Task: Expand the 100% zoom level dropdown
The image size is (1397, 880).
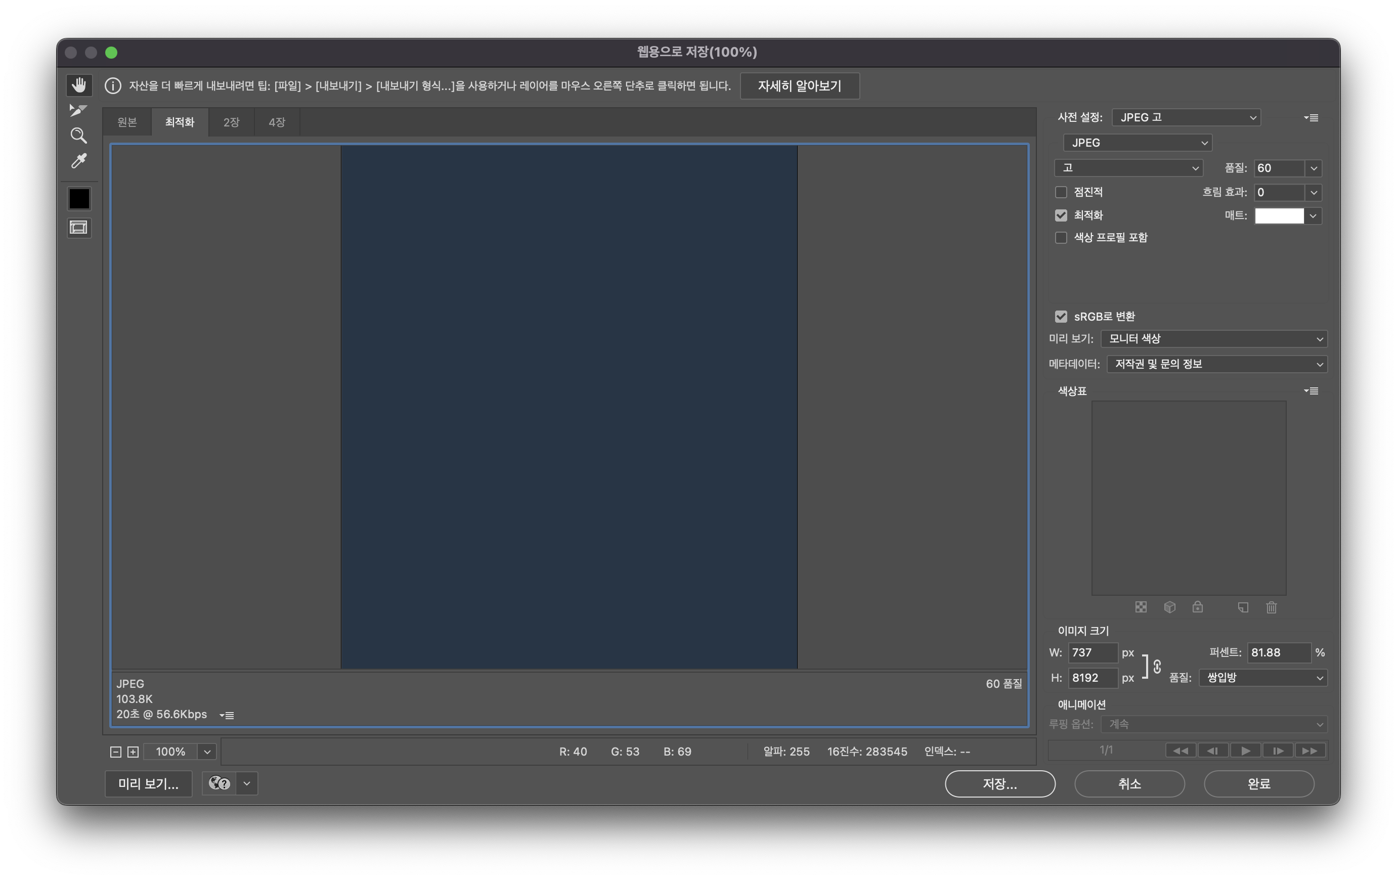Action: click(x=207, y=752)
